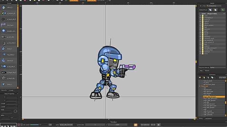The width and height of the screenshot is (227, 127).
Task: Switch to the Animations tab at bottom
Action: tap(209, 118)
